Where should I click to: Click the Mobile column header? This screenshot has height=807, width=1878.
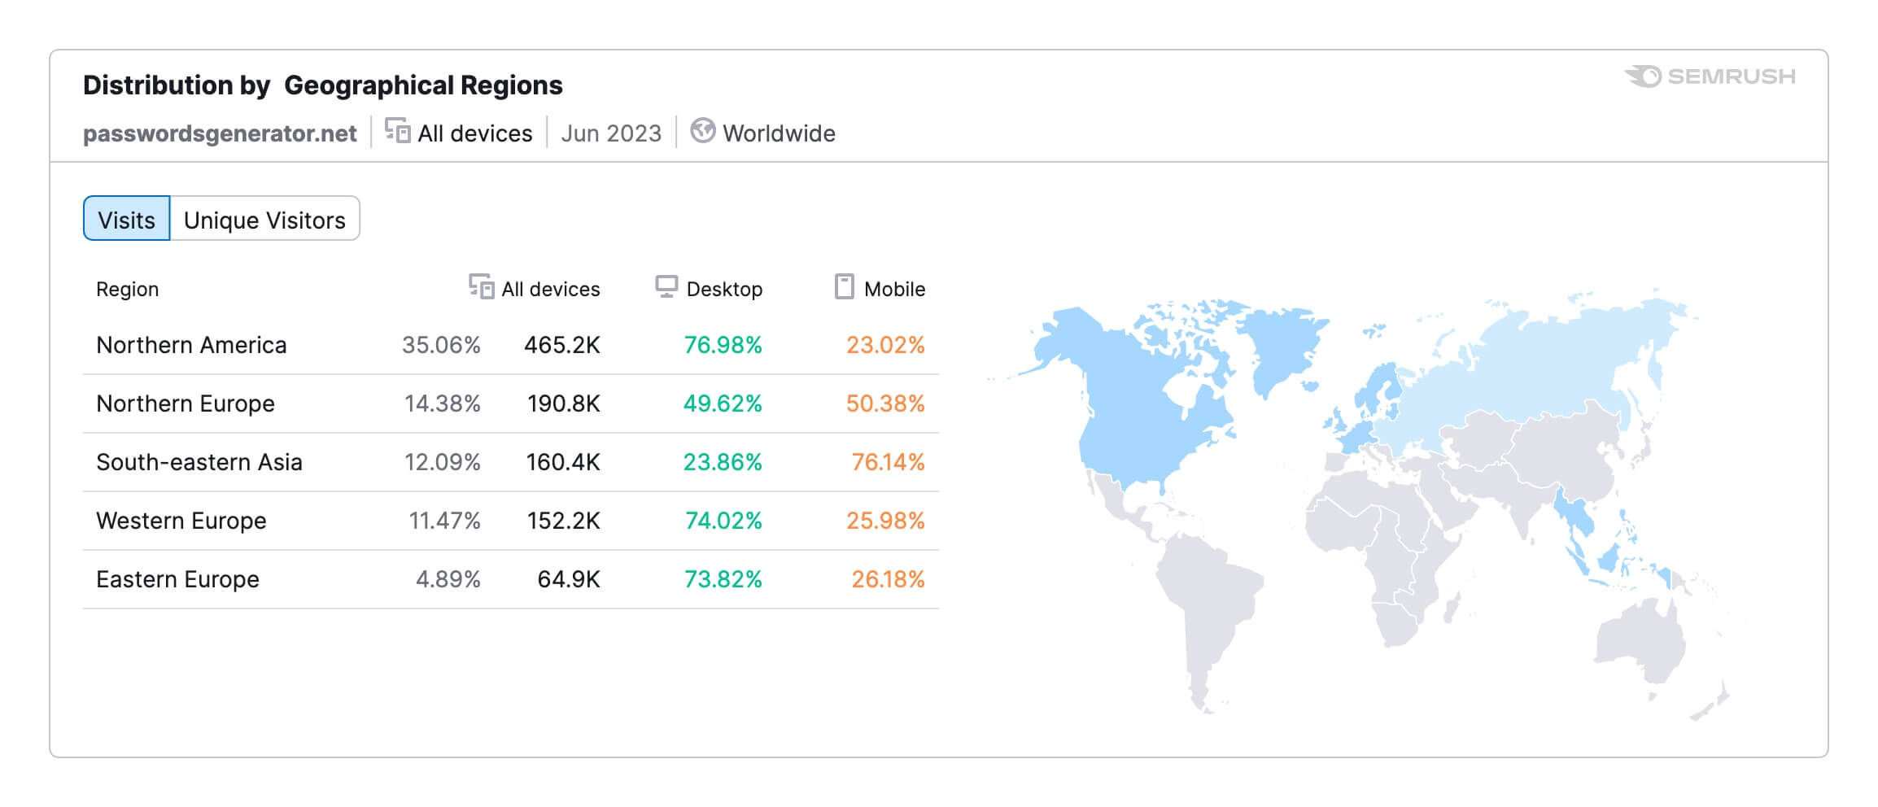(894, 290)
